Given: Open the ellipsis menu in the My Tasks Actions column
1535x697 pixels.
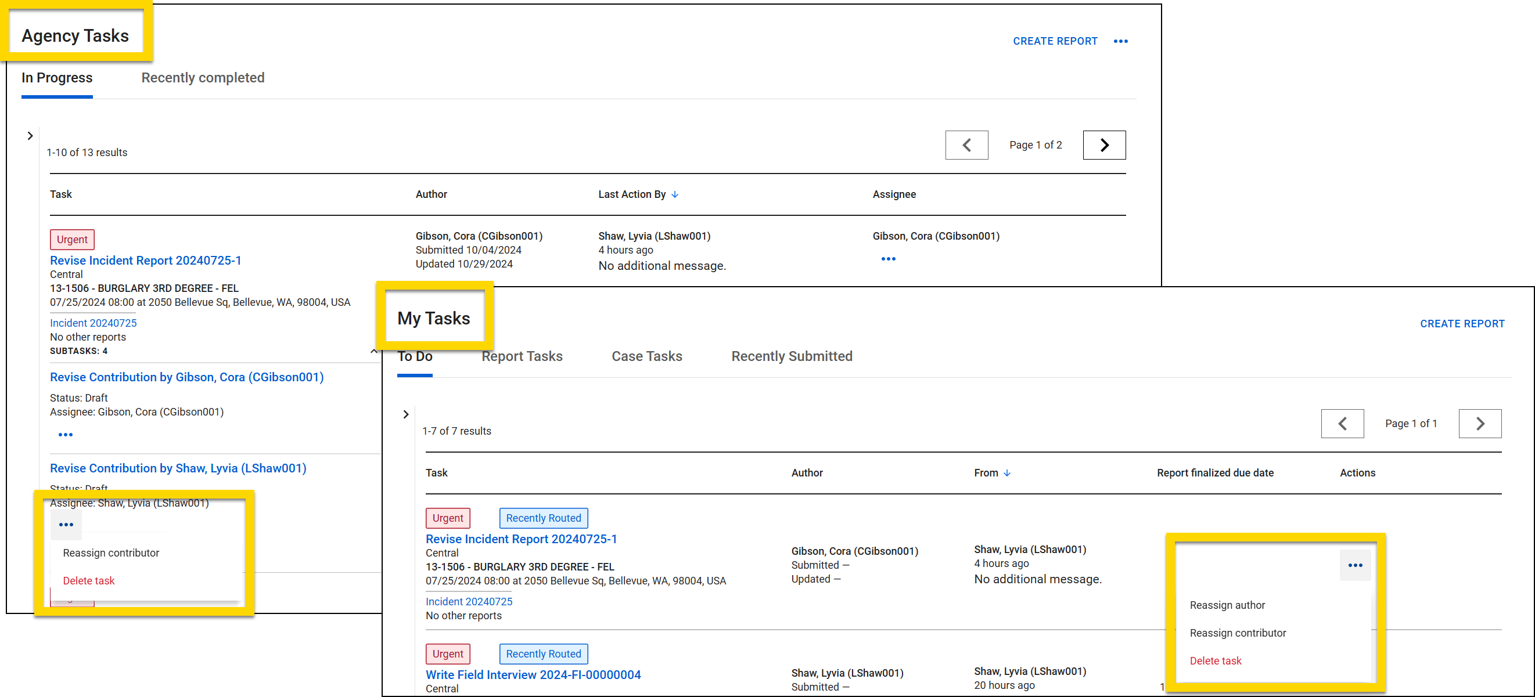Looking at the screenshot, I should pyautogui.click(x=1355, y=566).
